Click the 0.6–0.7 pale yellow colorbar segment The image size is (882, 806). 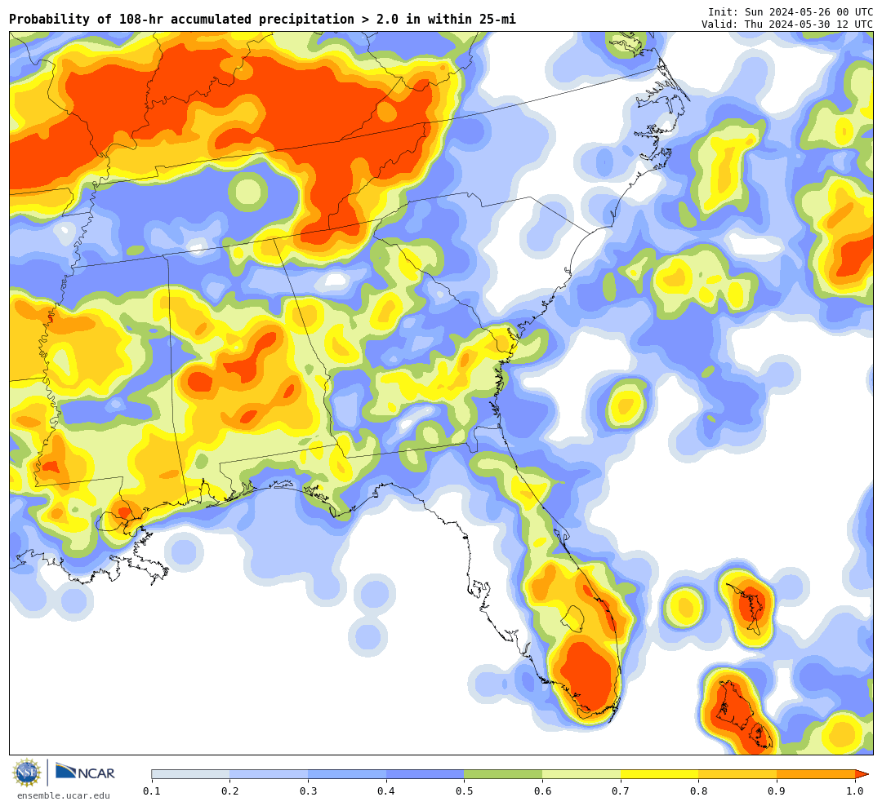581,774
